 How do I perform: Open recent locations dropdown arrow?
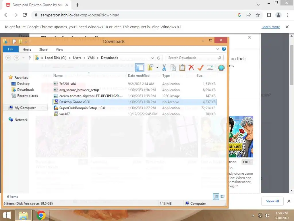[23, 58]
